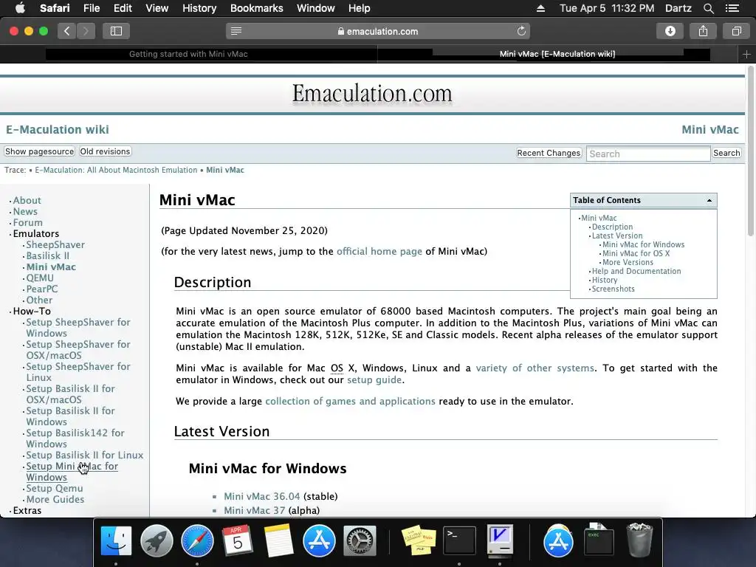Download Mini vMac 36.04 stable link
756x567 pixels.
click(x=262, y=496)
